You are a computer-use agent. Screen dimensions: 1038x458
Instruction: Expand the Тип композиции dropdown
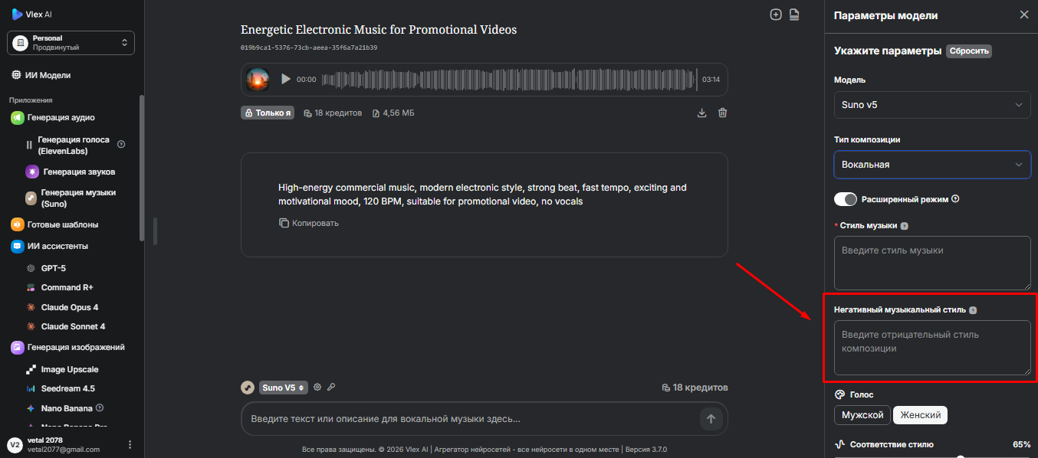[932, 165]
